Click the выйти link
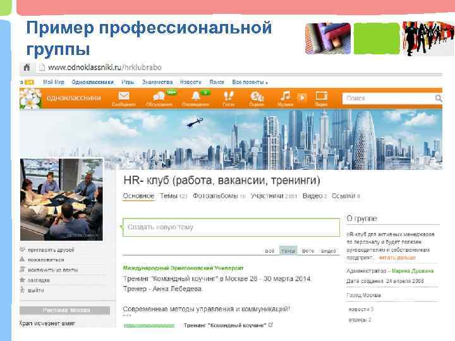The image size is (455, 341). click(x=35, y=290)
